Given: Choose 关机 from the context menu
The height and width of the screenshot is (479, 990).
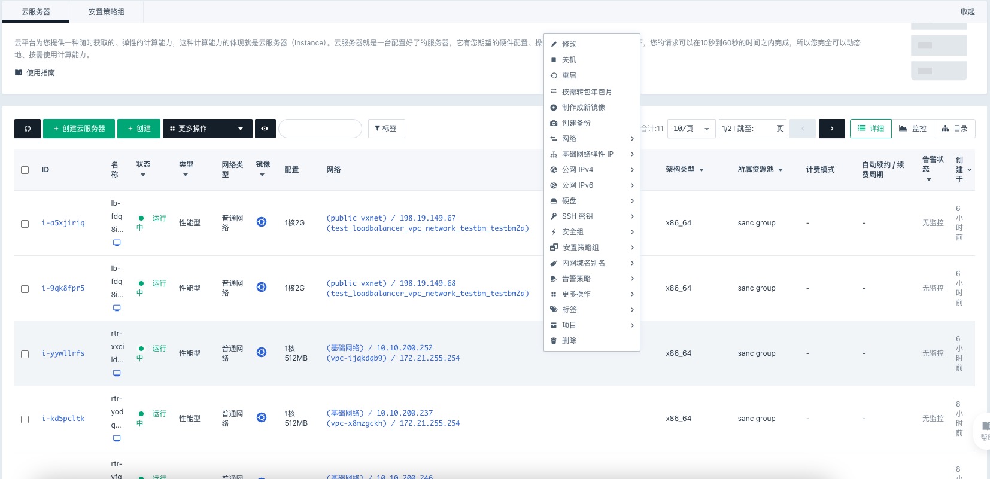Looking at the screenshot, I should [569, 60].
